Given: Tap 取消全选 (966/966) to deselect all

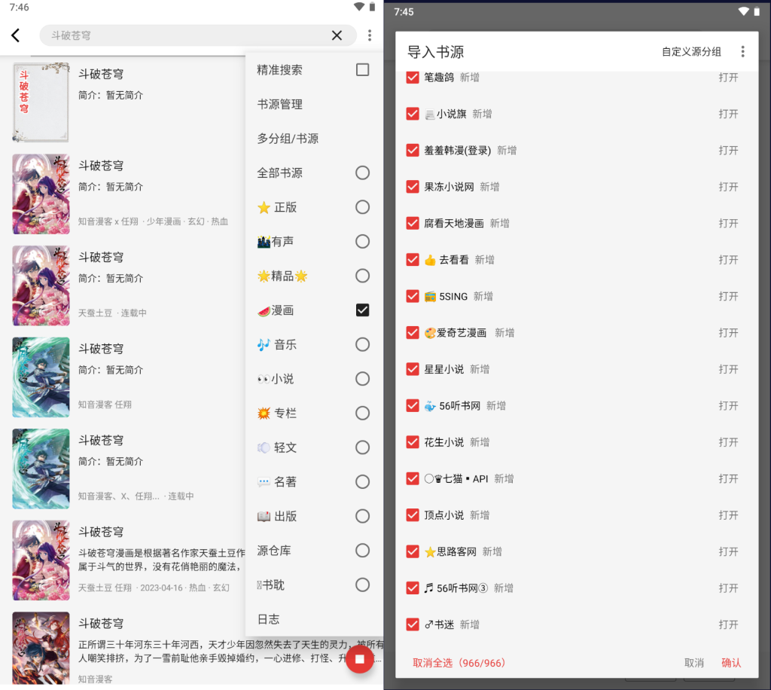Looking at the screenshot, I should pos(459,663).
